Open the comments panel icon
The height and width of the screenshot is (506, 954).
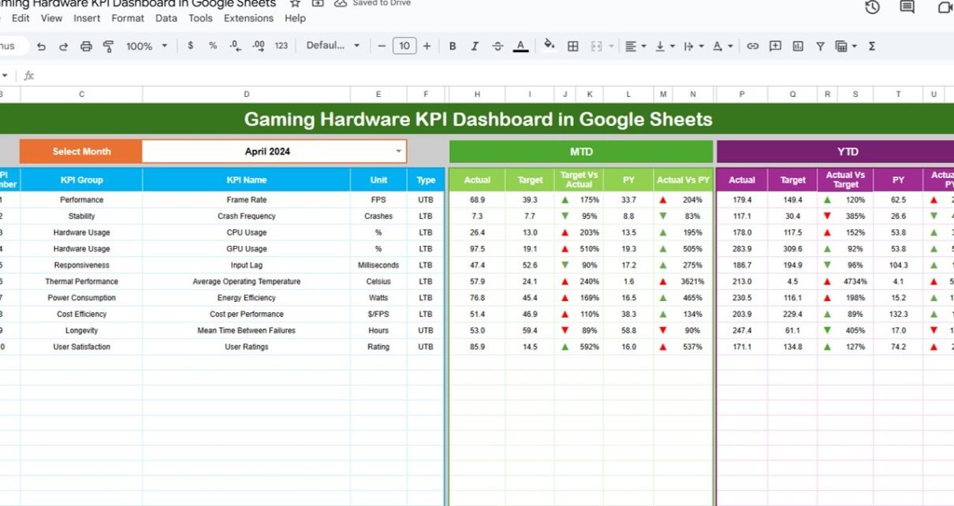pos(907,7)
